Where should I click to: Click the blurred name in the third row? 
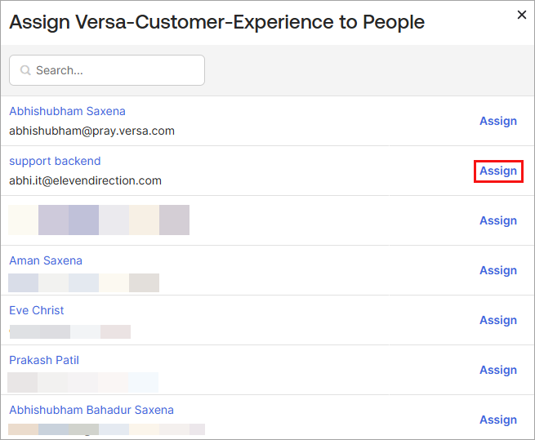coord(99,220)
